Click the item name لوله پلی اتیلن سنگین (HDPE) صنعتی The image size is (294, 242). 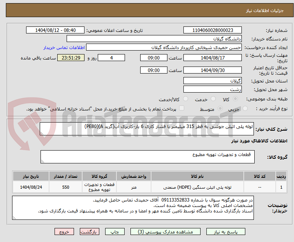point(197,187)
